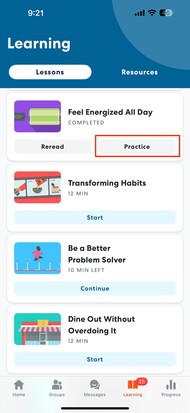
Task: Start the Transforming Habits lesson
Action: (95, 218)
